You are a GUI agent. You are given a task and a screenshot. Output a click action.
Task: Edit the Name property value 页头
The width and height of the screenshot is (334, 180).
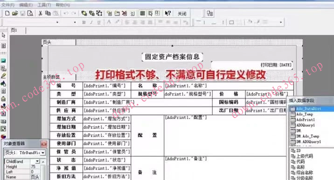coord(35,177)
